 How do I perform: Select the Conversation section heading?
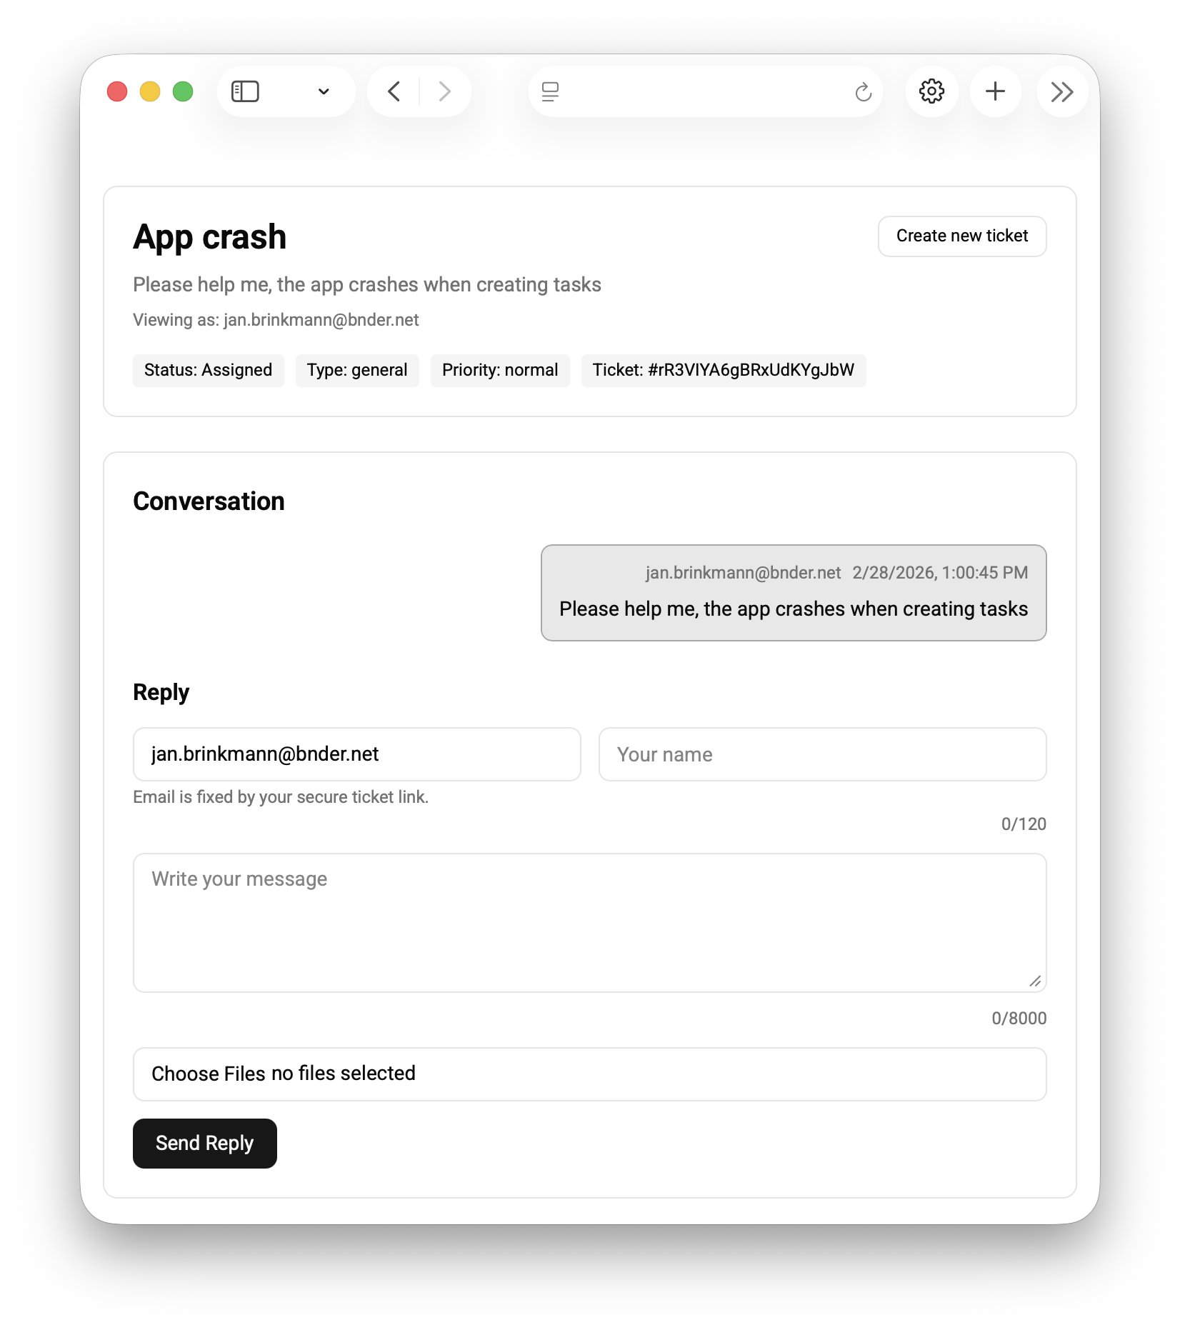click(x=208, y=501)
